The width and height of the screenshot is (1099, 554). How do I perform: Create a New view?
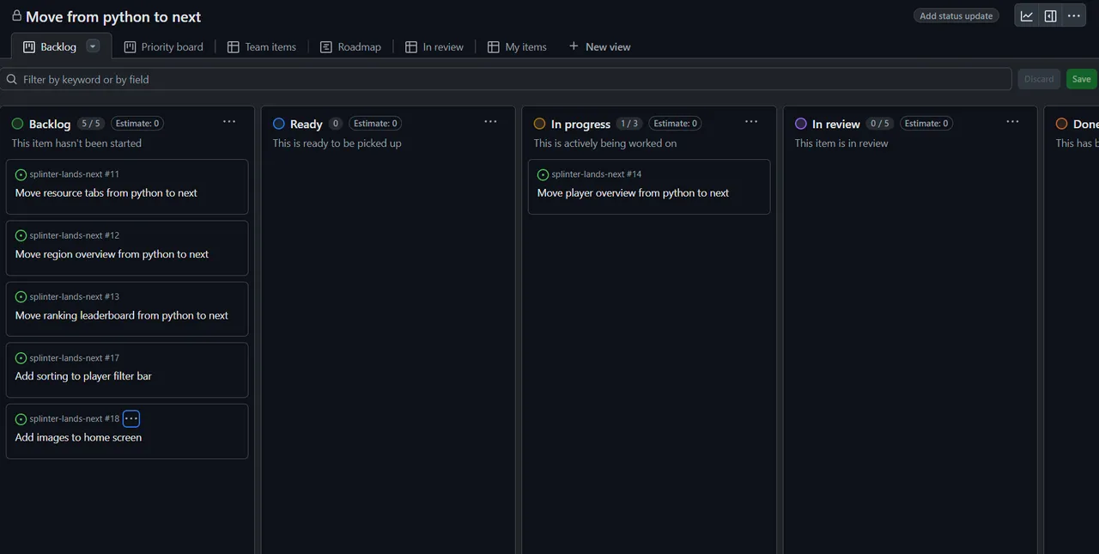click(599, 46)
